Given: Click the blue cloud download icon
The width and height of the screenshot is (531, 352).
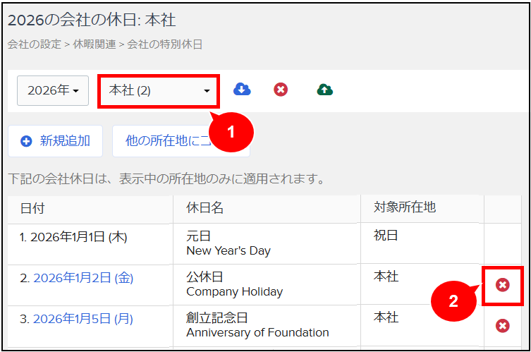Looking at the screenshot, I should pyautogui.click(x=242, y=90).
